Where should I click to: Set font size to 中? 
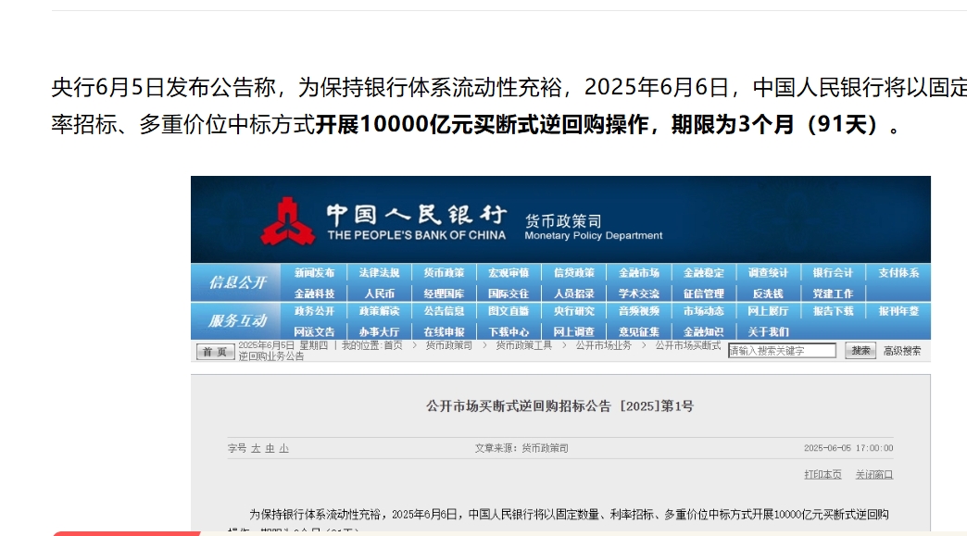point(270,448)
